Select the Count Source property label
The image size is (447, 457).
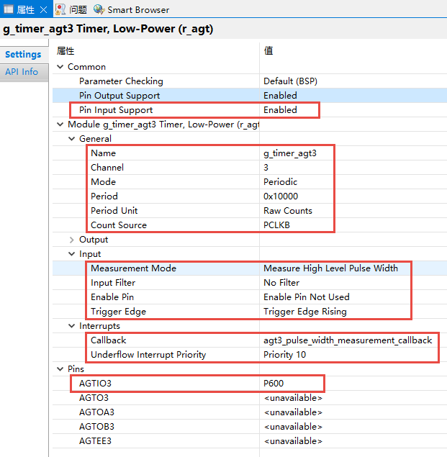click(119, 225)
